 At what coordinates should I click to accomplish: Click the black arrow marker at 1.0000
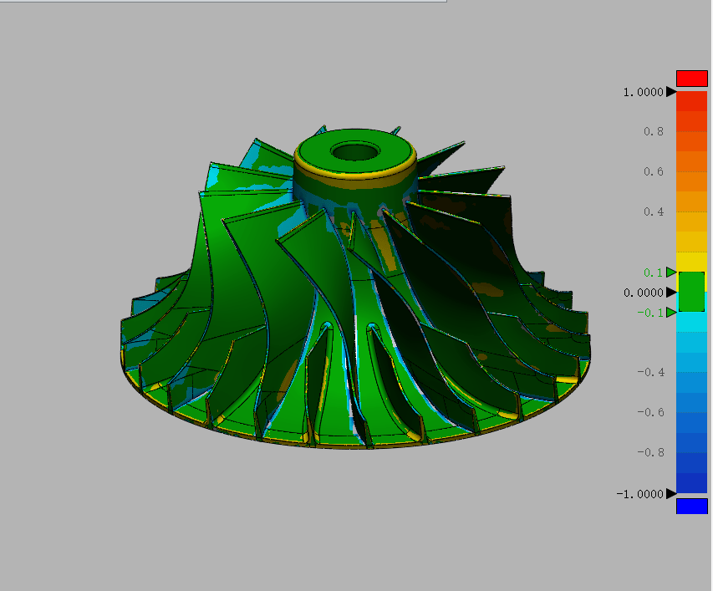pyautogui.click(x=670, y=92)
